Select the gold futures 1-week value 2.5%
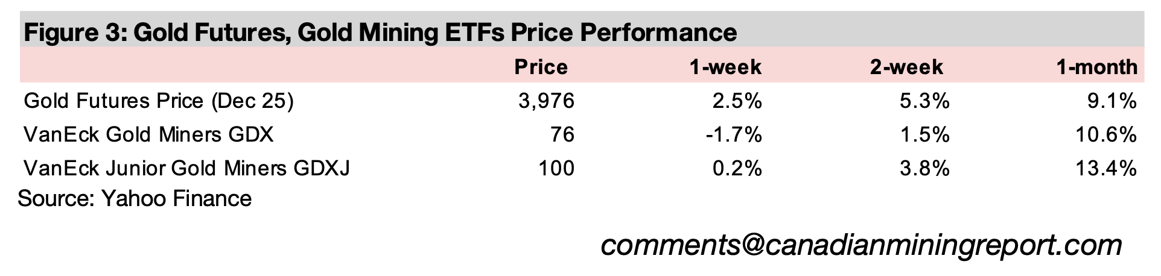 737,101
